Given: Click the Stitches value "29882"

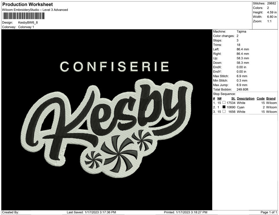Looking at the screenshot, I should coord(271,3).
